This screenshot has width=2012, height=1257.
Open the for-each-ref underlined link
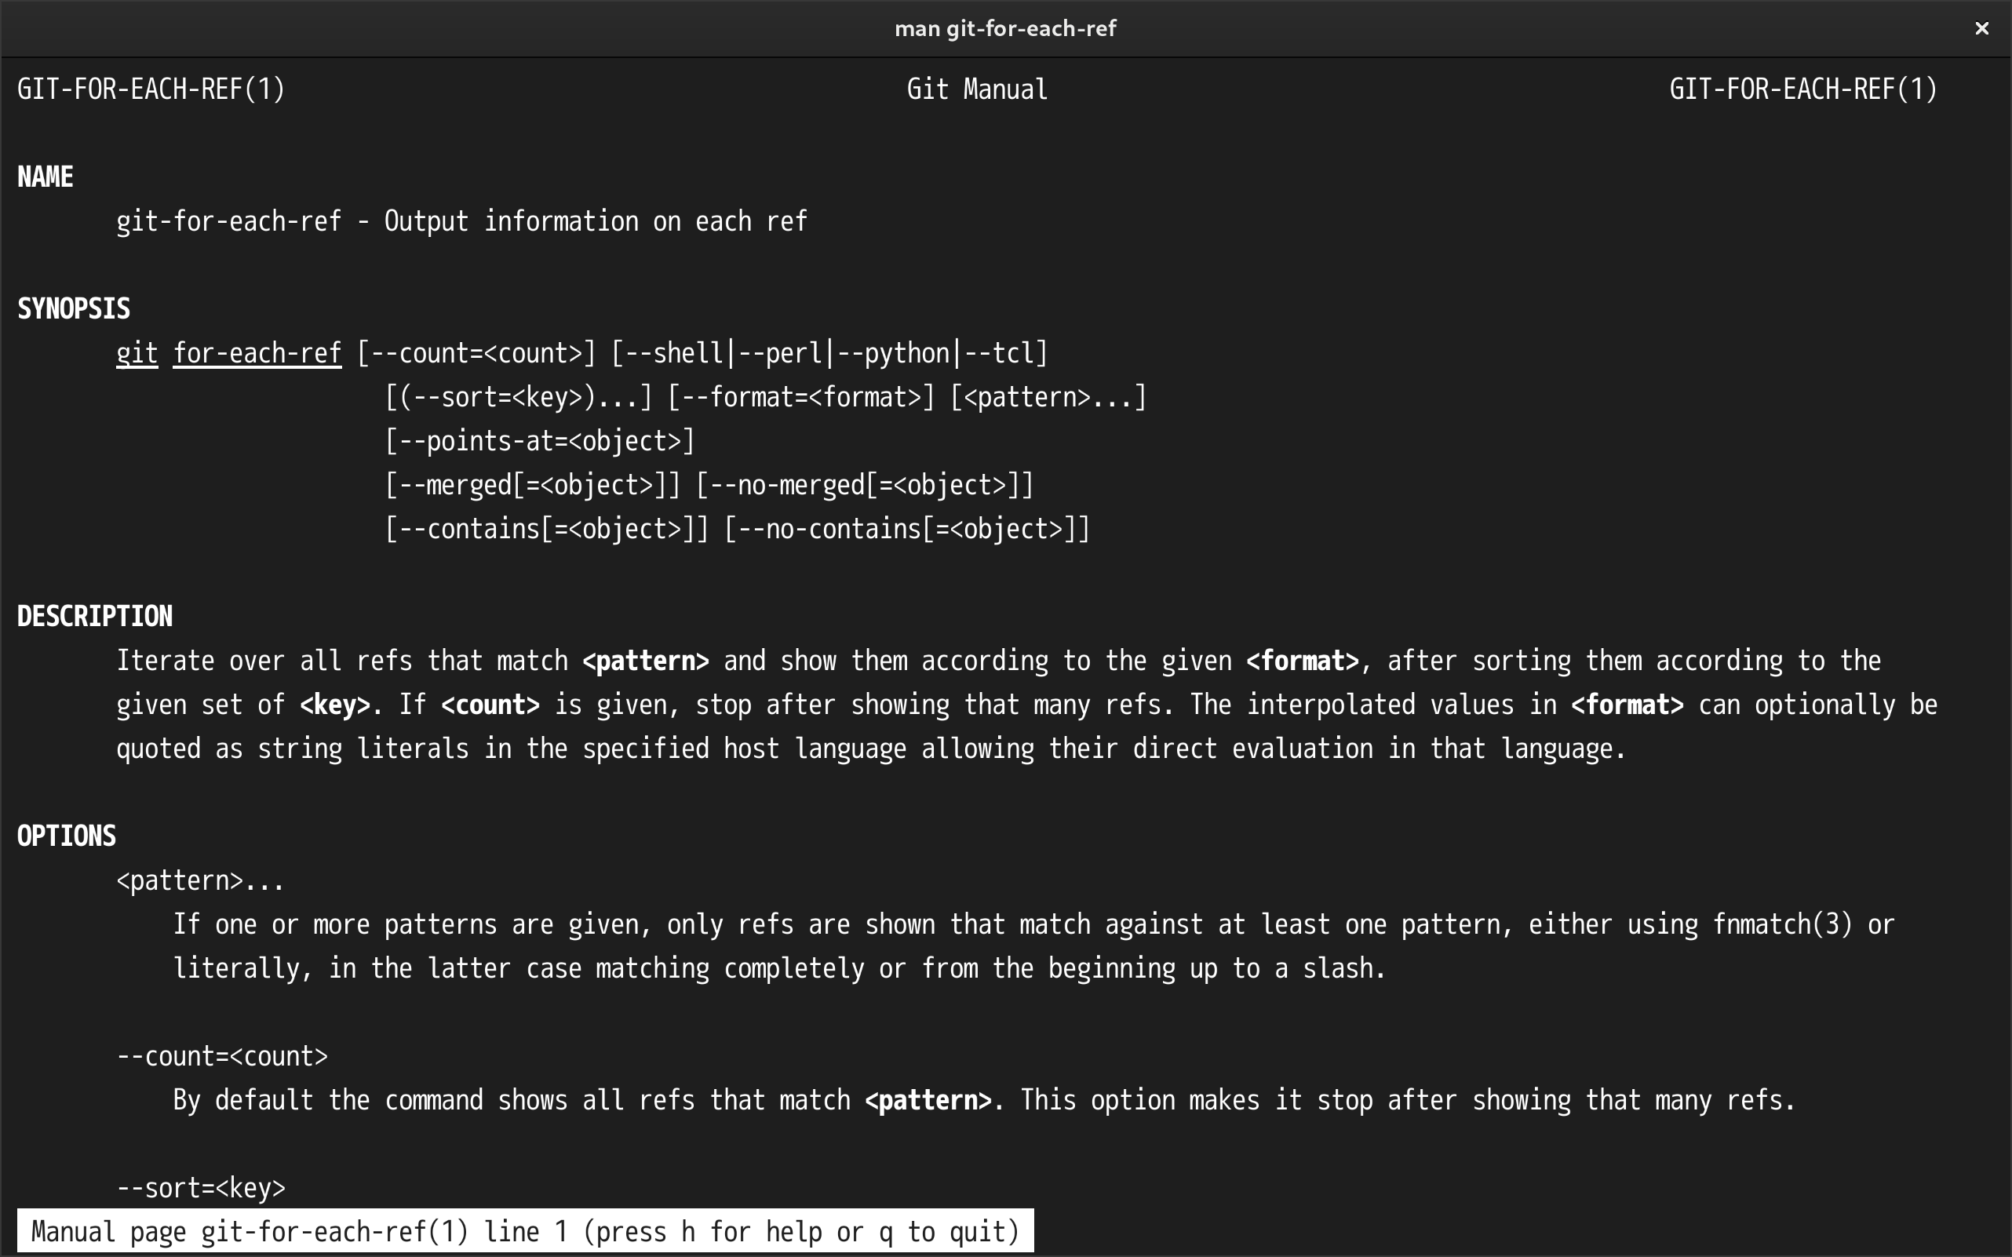tap(256, 352)
